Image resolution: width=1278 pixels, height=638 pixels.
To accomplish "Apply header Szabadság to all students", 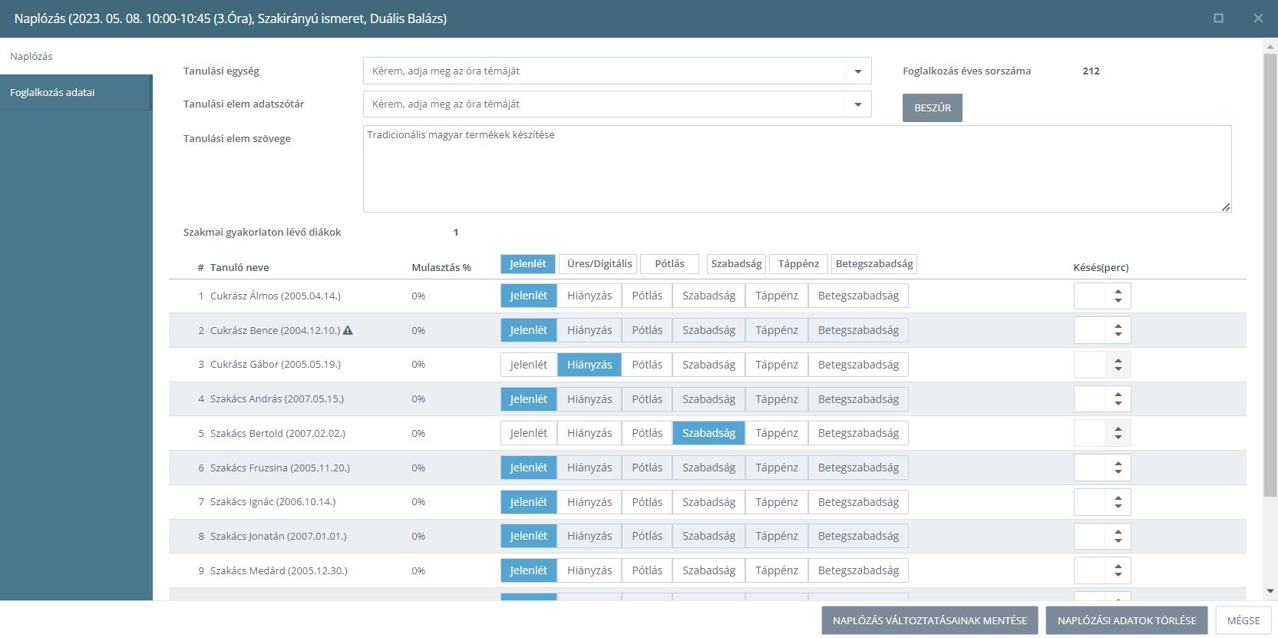I will coord(736,264).
